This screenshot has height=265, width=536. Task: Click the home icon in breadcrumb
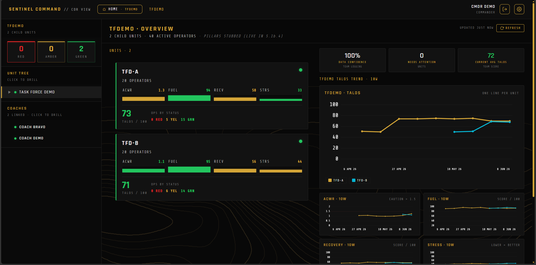tap(104, 9)
